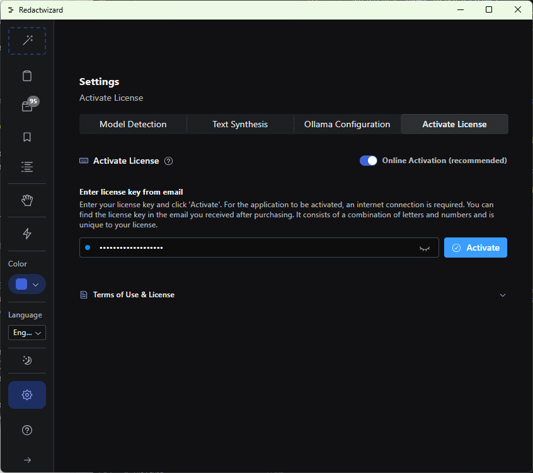Viewport: 533px width, 473px height.
Task: Click the Enter license key from email heading
Action: [131, 192]
